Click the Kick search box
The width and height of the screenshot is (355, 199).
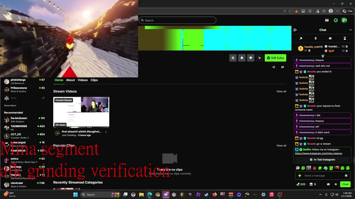[x=177, y=20]
